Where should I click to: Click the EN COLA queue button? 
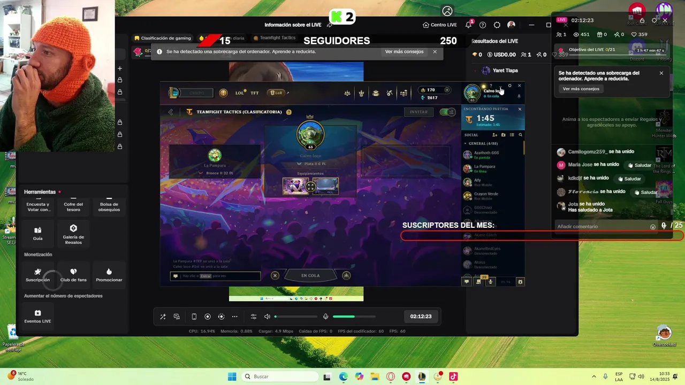pos(310,275)
